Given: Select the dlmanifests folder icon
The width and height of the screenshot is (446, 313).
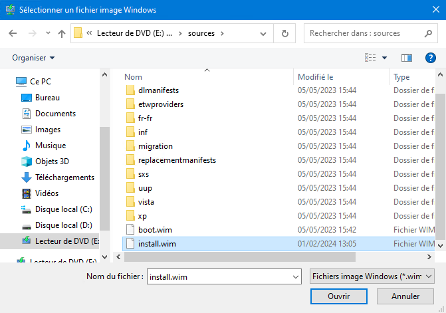Looking at the screenshot, I should [x=130, y=90].
